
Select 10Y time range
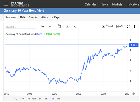[52, 99]
